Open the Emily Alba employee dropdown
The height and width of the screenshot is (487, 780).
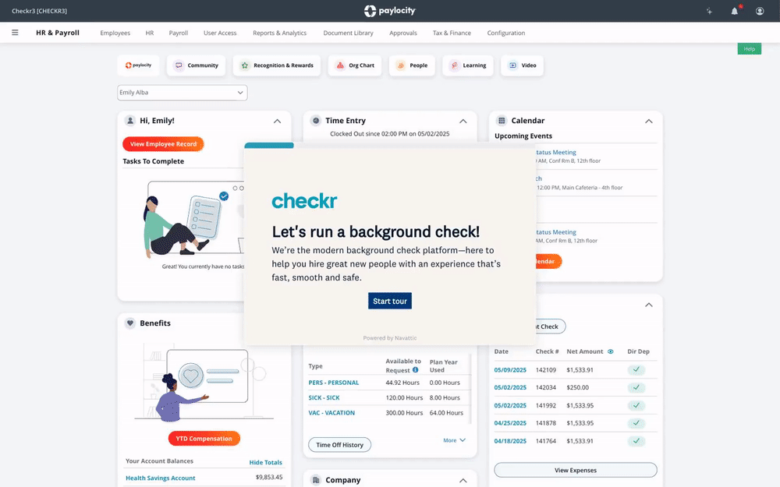click(x=182, y=93)
